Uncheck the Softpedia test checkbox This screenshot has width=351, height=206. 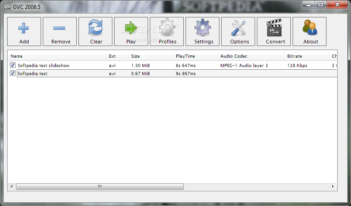12,73
